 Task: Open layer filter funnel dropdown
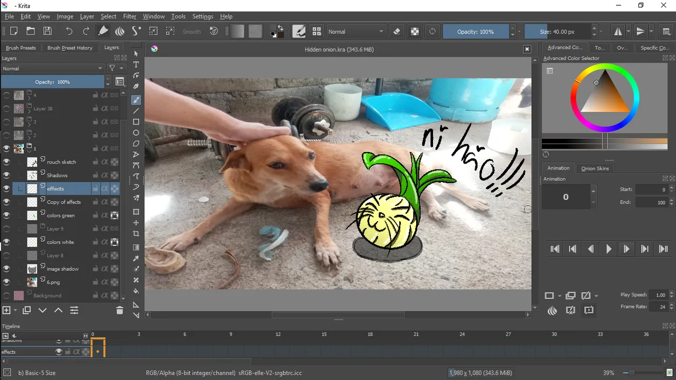116,68
